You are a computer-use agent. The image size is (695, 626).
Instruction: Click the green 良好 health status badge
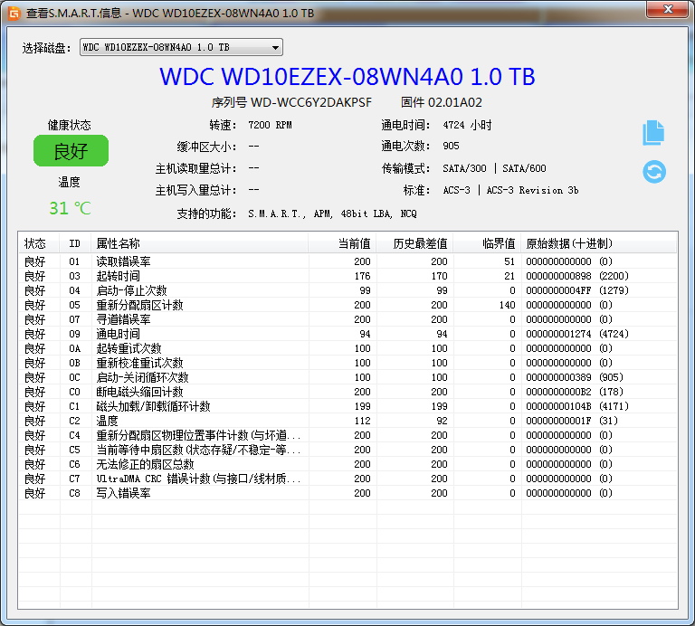71,151
